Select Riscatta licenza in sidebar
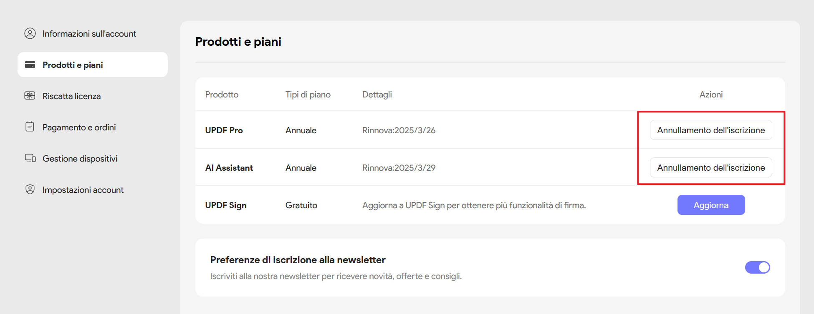This screenshot has width=814, height=314. pos(71,96)
